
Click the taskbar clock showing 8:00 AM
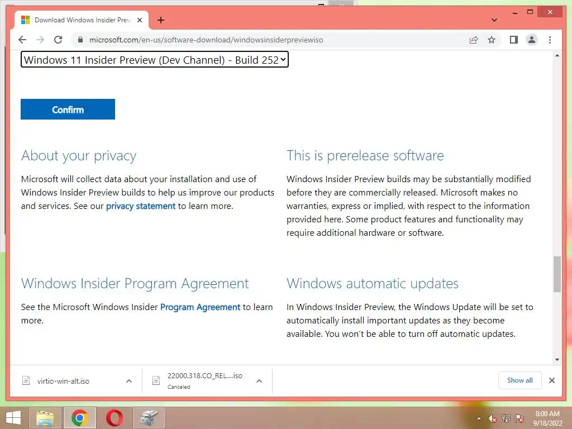pyautogui.click(x=547, y=418)
